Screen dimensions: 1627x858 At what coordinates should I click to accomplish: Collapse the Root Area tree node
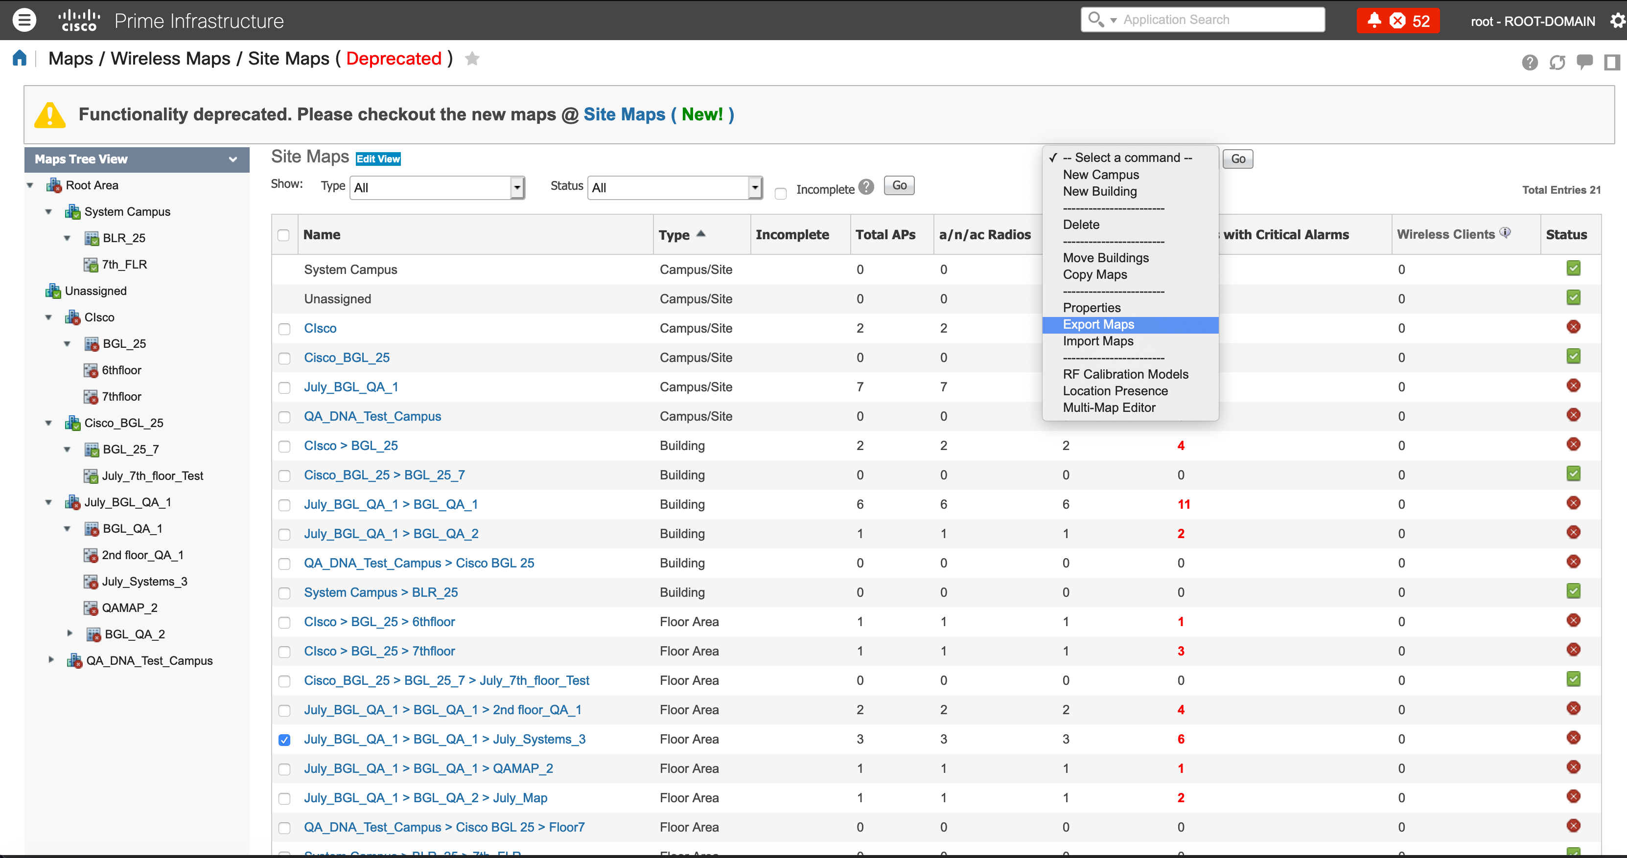coord(30,185)
